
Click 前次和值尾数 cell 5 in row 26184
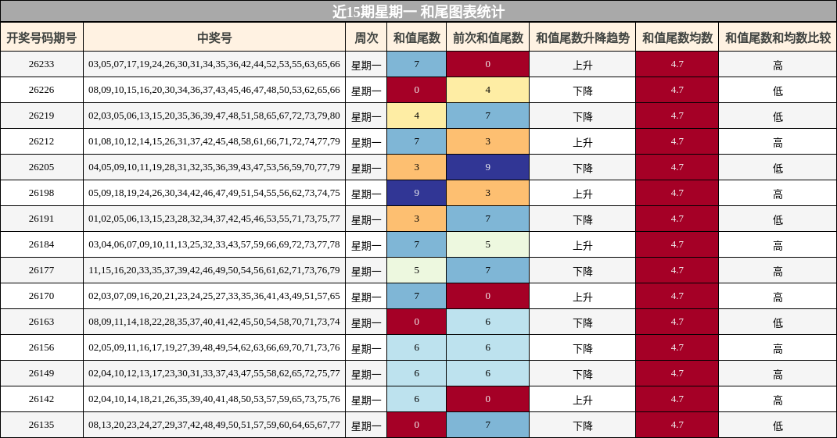(488, 244)
